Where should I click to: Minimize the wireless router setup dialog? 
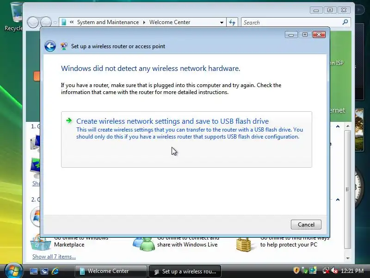(291, 34)
